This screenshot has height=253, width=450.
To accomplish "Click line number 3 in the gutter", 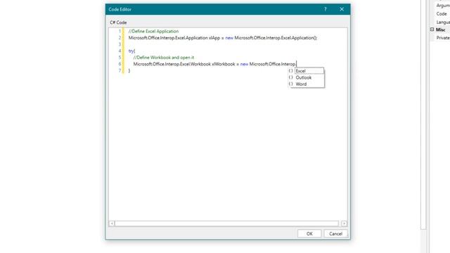I will [x=120, y=44].
